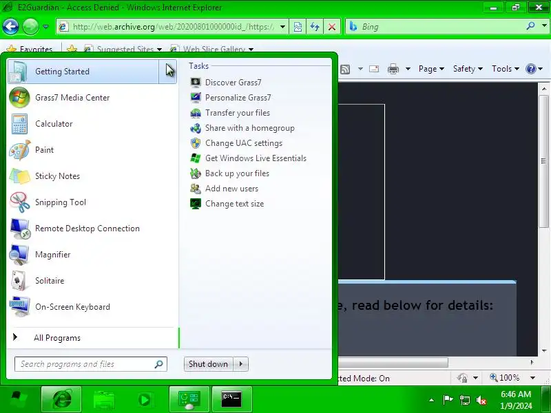The height and width of the screenshot is (413, 551).
Task: Expand the Getting Started jump list arrow
Action: (167, 72)
